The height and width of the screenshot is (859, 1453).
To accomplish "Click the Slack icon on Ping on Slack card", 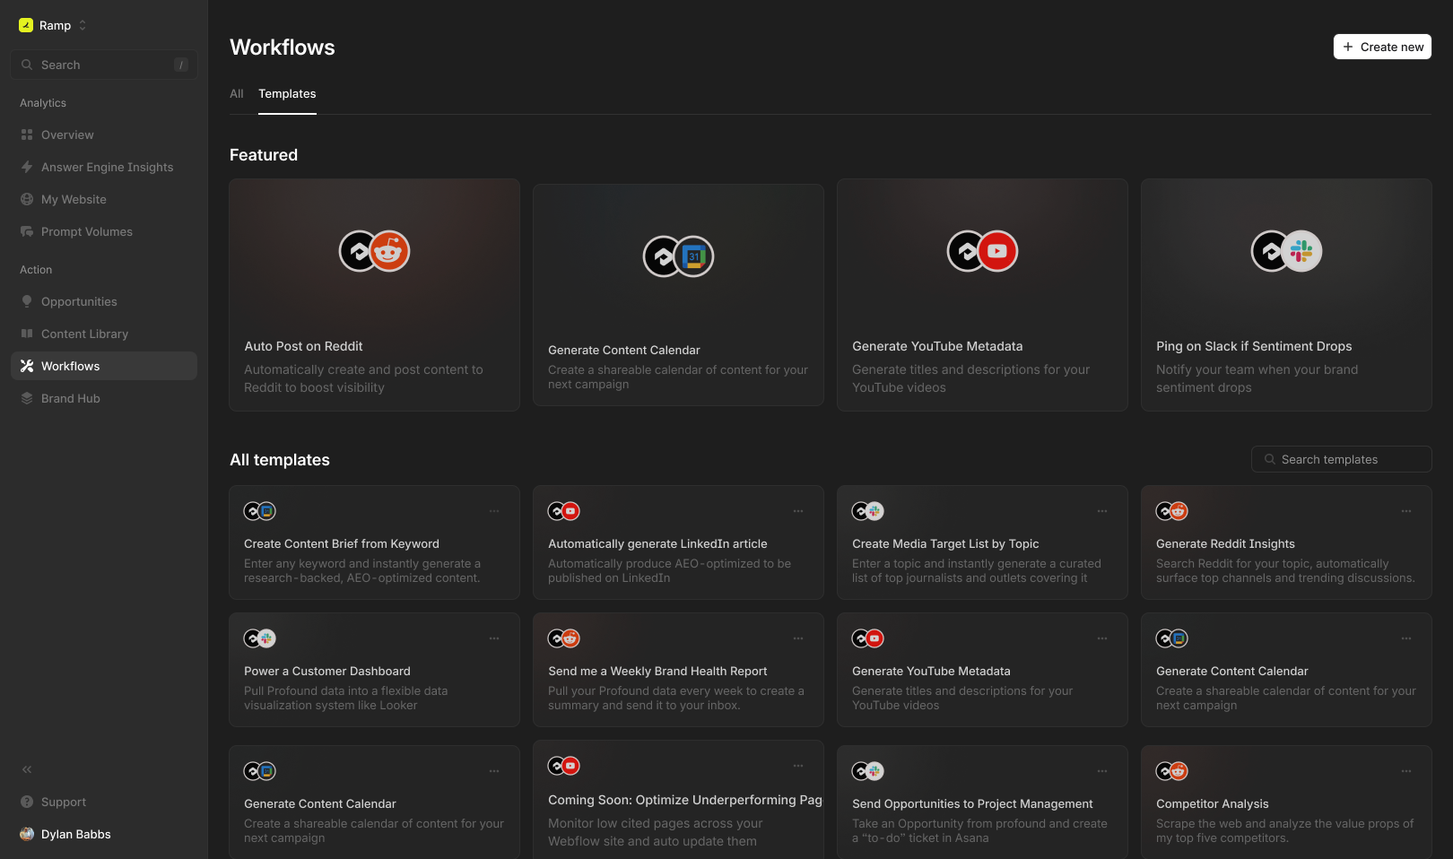I will (1301, 251).
